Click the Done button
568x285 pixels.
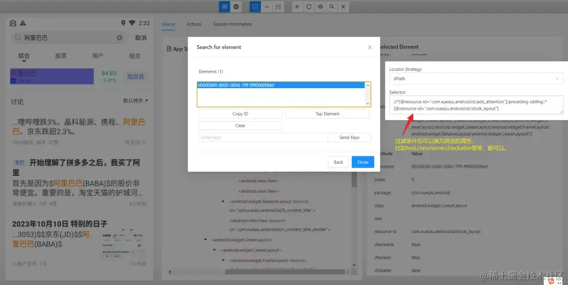point(362,162)
